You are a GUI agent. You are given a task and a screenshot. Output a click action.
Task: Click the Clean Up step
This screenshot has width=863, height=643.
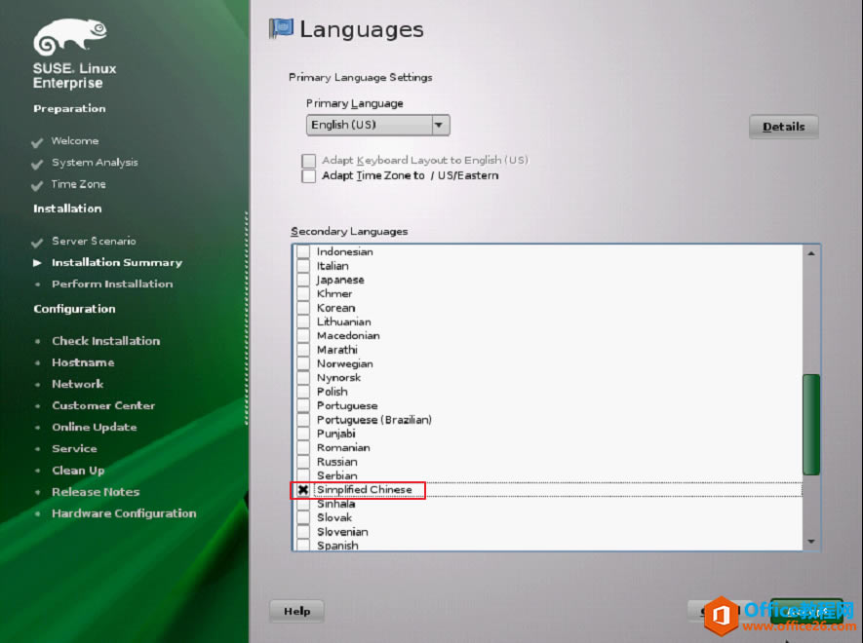click(78, 471)
